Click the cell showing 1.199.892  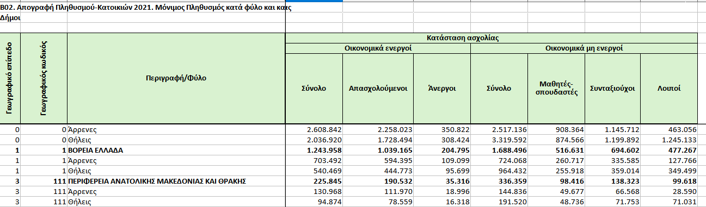click(612, 140)
